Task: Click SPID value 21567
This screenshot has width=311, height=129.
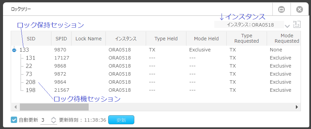Action: click(62, 90)
